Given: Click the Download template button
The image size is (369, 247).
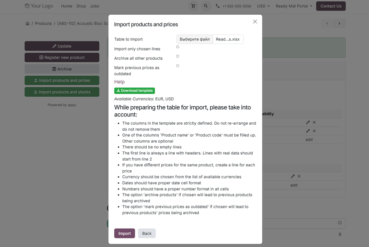Looking at the screenshot, I should pyautogui.click(x=135, y=91).
